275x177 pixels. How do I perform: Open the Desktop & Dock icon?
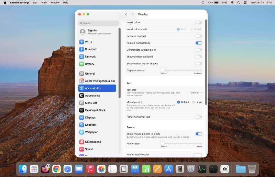point(81,110)
